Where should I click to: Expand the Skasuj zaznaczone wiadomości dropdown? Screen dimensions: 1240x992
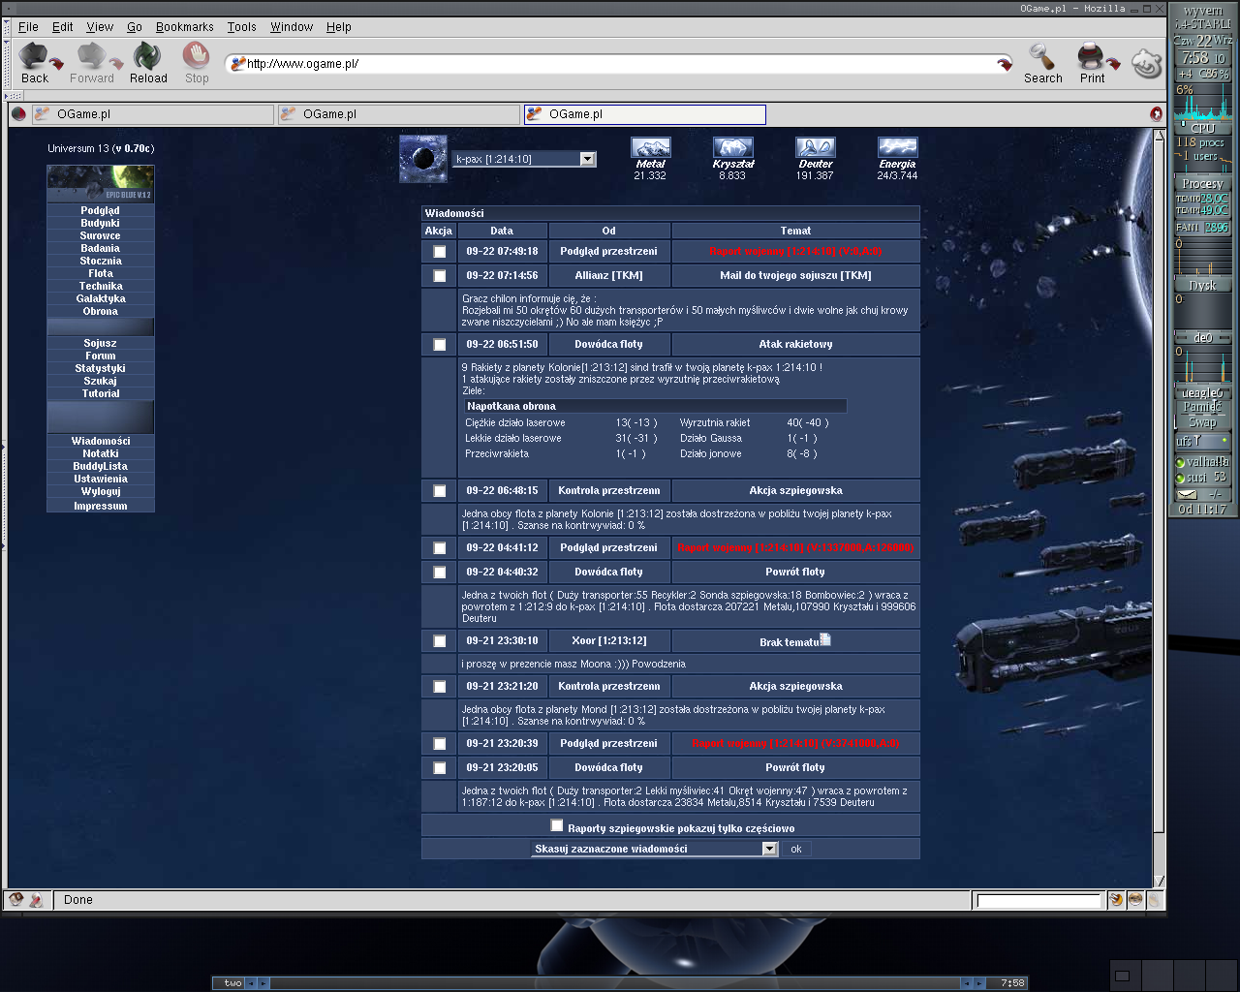tap(769, 850)
